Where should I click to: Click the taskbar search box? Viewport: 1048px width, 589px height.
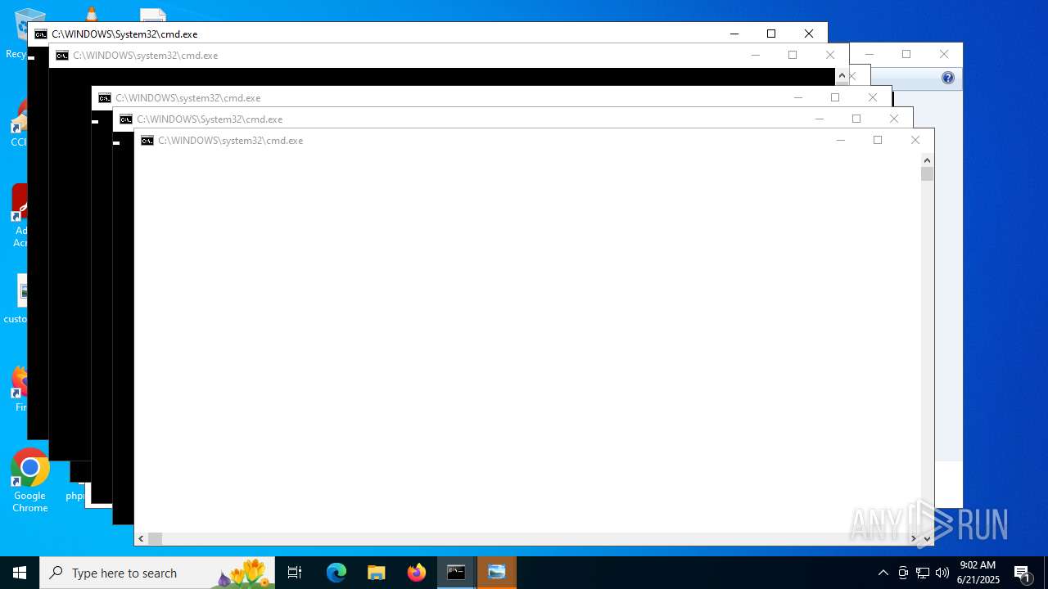click(x=157, y=573)
